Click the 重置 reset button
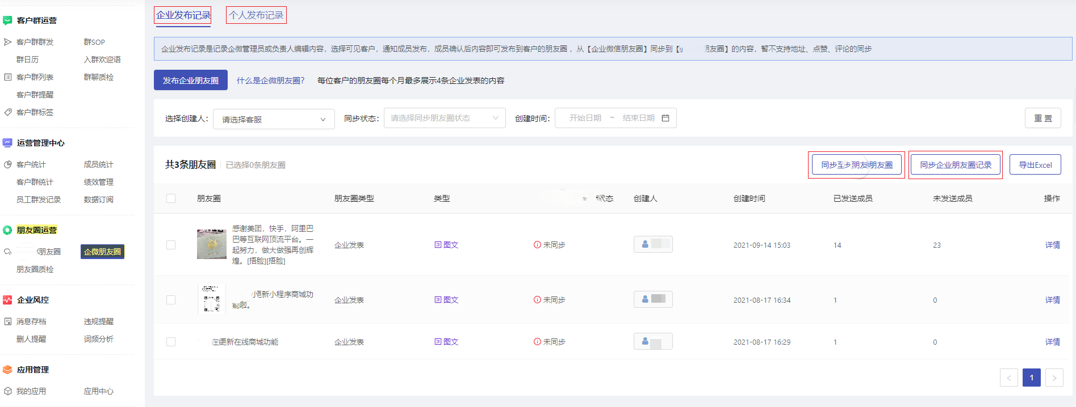 click(x=1043, y=118)
